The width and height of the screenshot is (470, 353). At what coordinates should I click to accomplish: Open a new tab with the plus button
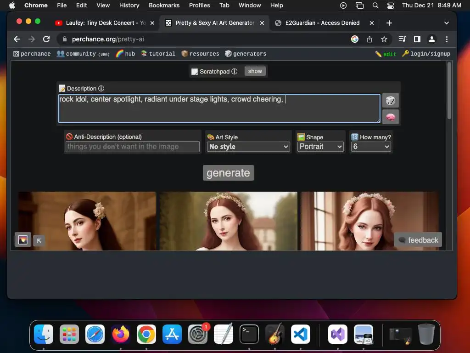point(389,23)
